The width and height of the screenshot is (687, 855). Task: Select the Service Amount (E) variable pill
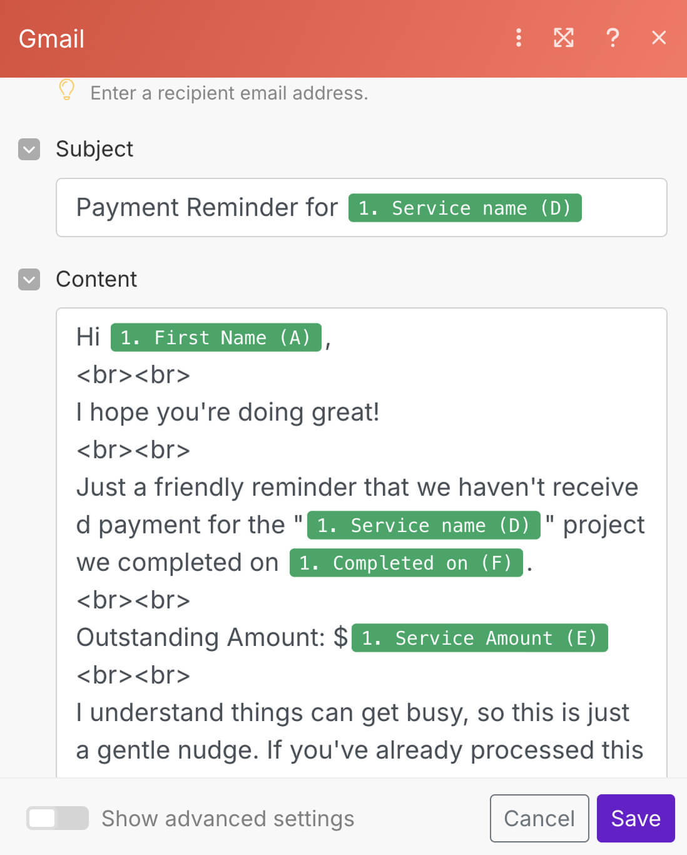[479, 638]
